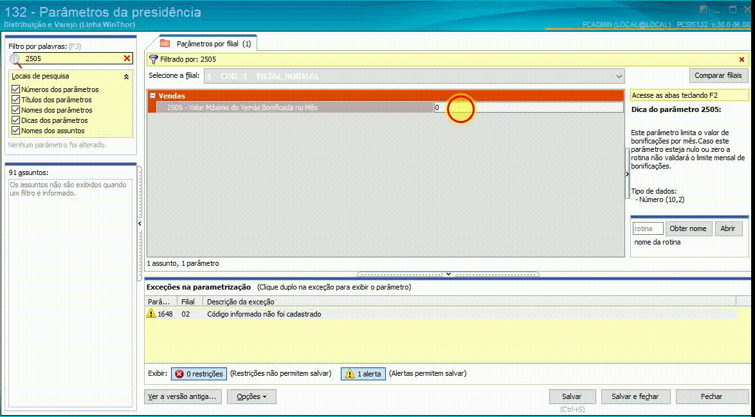Image resolution: width=755 pixels, height=417 pixels.
Task: Click 'Tipo de dados:' label
Action: click(x=654, y=191)
